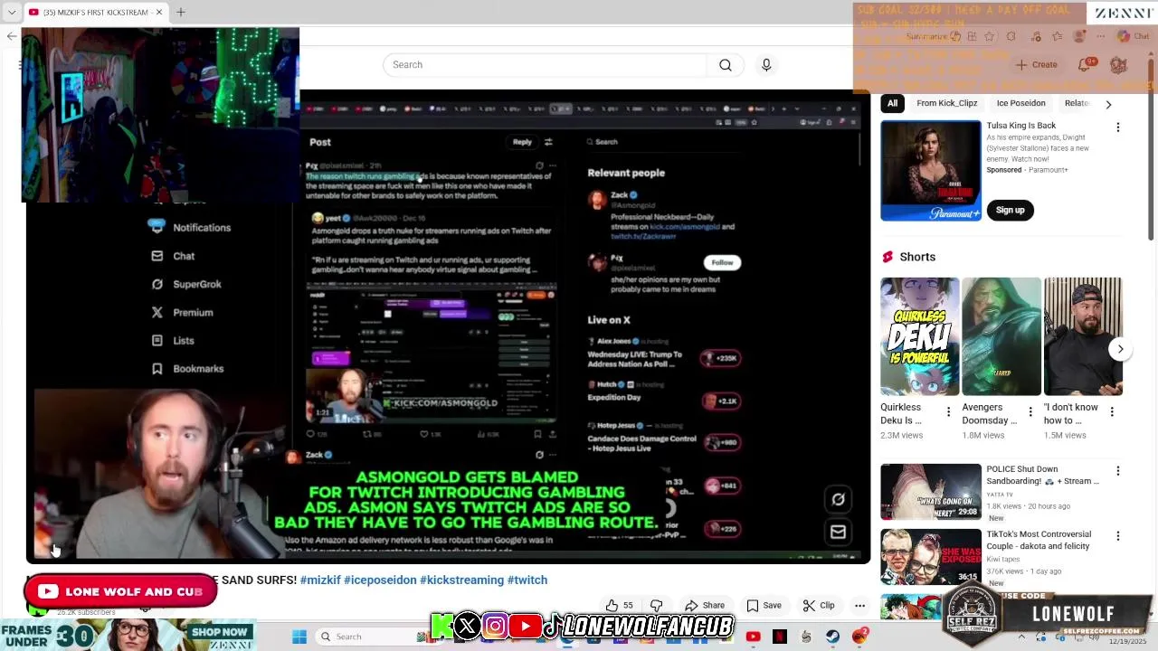Open YouTube account avatar menu
This screenshot has width=1158, height=651.
(x=1118, y=65)
